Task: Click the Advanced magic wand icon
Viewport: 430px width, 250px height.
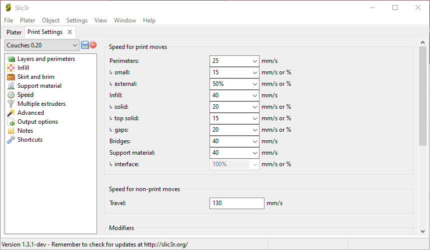Action: [x=11, y=113]
